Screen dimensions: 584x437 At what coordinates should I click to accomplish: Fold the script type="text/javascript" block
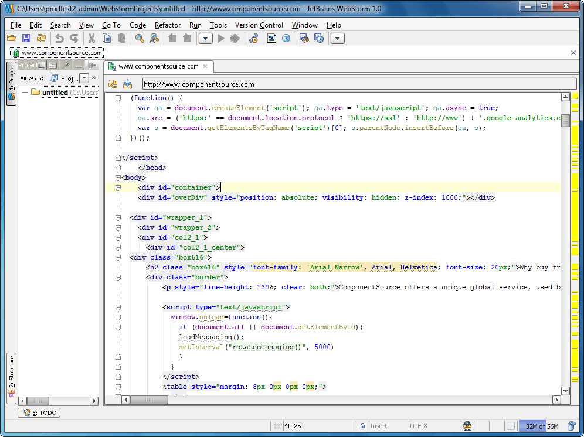[x=118, y=308]
